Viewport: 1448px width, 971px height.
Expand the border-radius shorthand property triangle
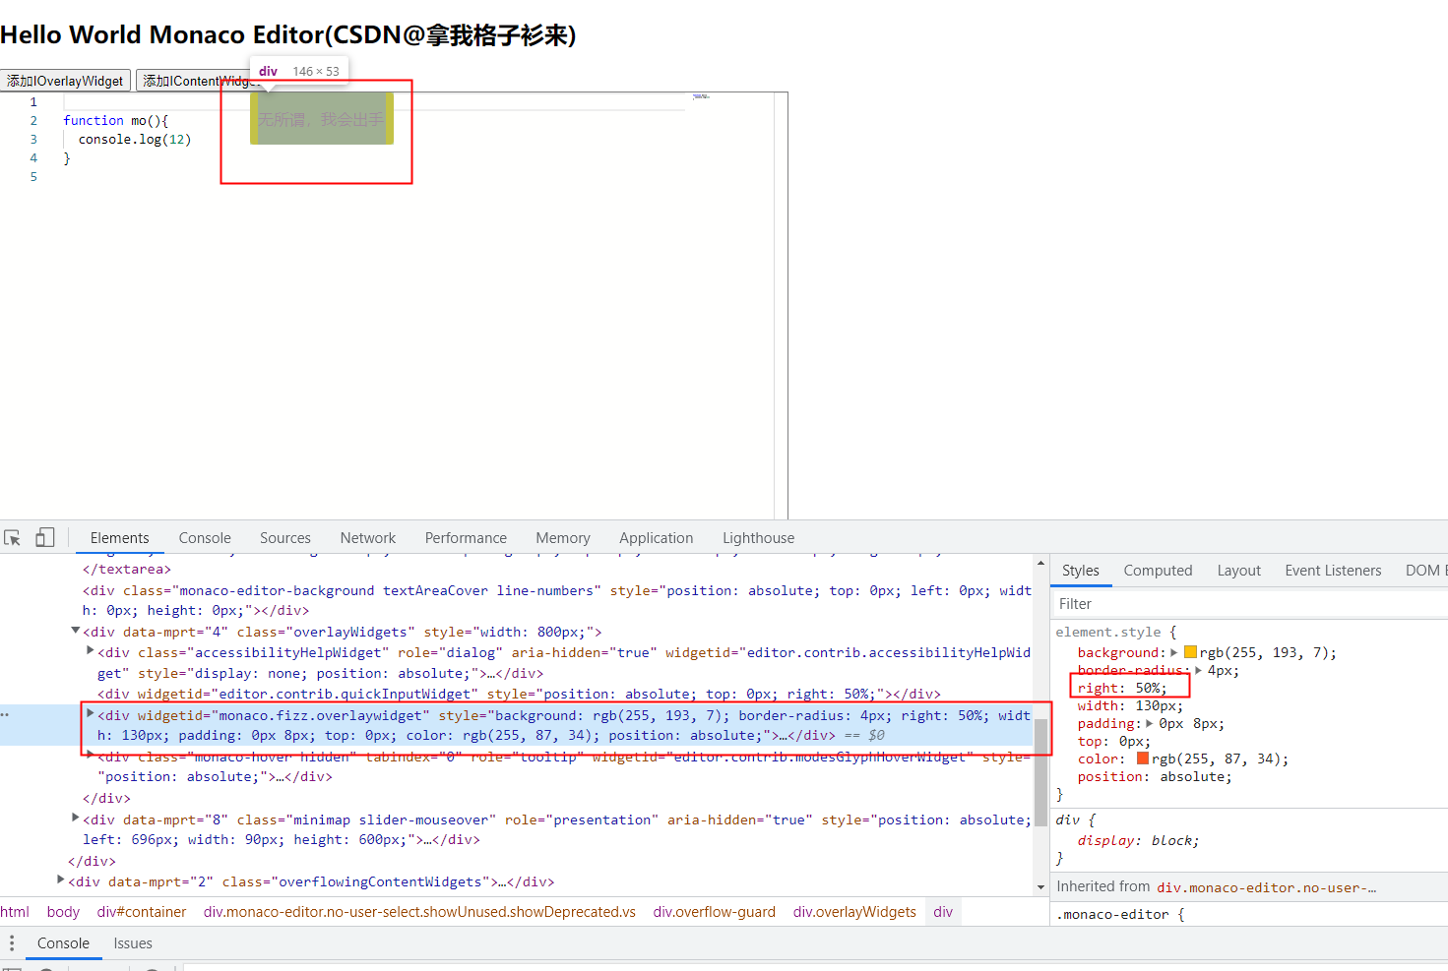click(1198, 670)
